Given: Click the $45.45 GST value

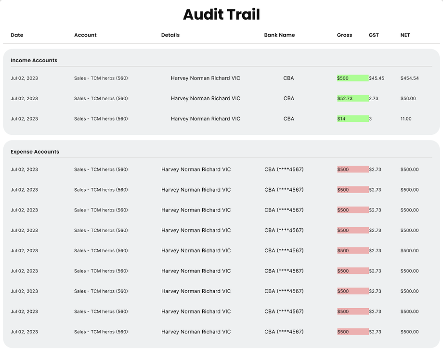Looking at the screenshot, I should click(377, 78).
